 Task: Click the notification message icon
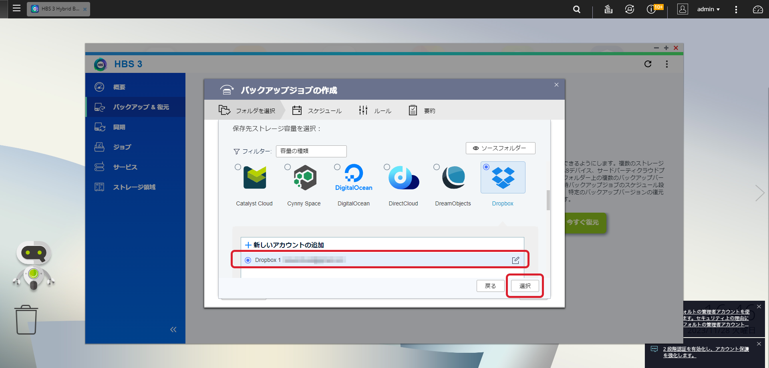click(654, 349)
